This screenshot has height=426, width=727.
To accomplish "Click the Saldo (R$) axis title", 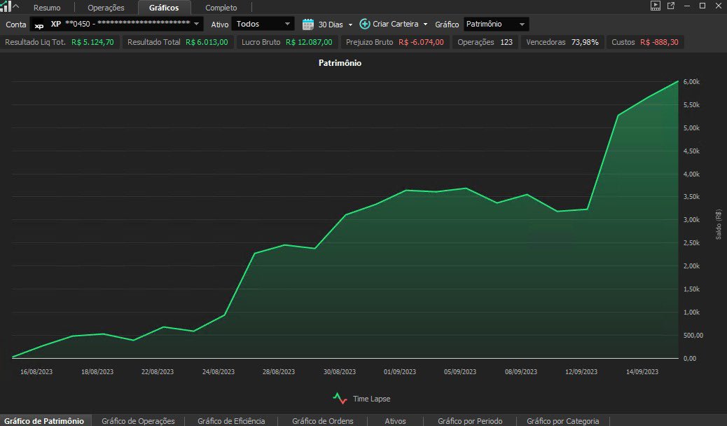I will 718,225.
